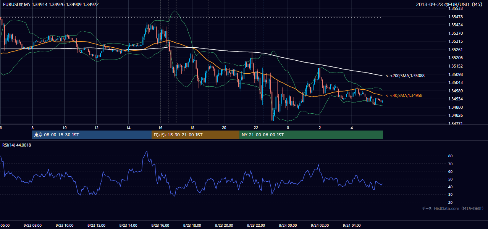Click RSI scale value 50
Image resolution: width=488 pixels, height=229 pixels.
(451, 179)
